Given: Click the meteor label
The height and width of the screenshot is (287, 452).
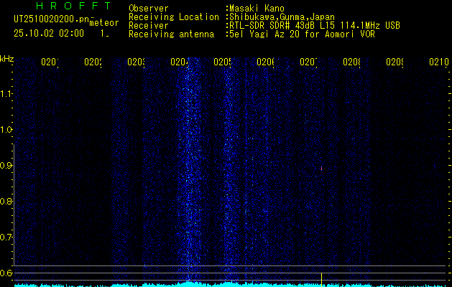Looking at the screenshot, I should pyautogui.click(x=104, y=23).
